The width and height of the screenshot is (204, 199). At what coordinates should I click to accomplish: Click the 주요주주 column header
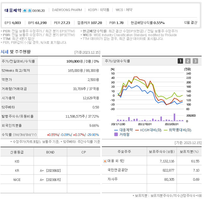[x=124, y=152]
